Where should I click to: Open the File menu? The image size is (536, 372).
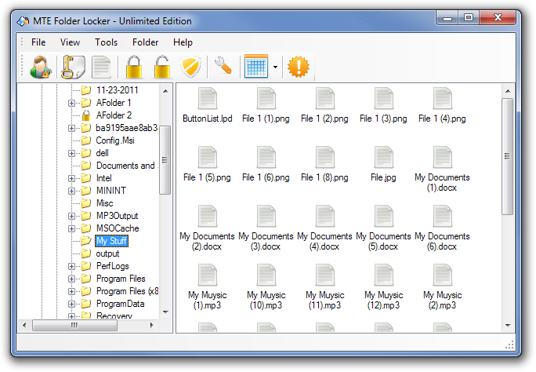[38, 42]
